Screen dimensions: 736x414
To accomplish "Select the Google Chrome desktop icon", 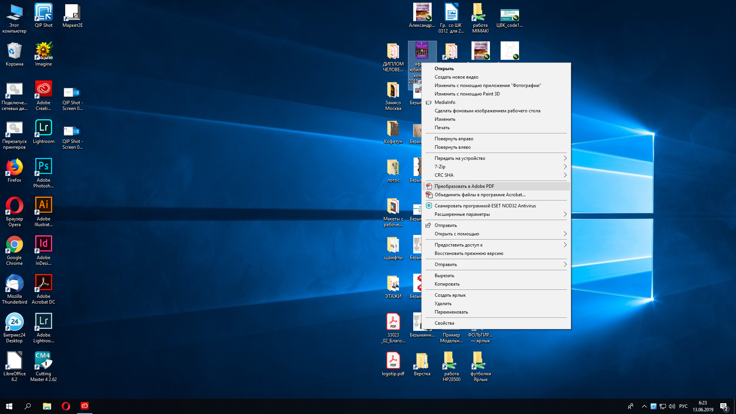I will coord(14,251).
